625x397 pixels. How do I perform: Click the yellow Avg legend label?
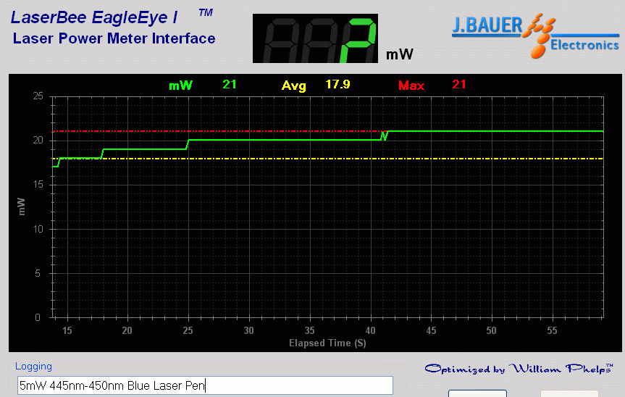point(294,85)
